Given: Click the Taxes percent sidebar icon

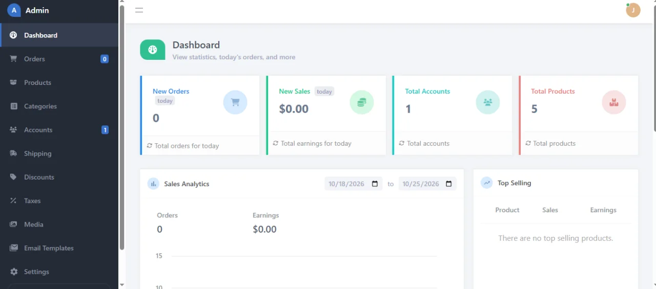Looking at the screenshot, I should (14, 201).
